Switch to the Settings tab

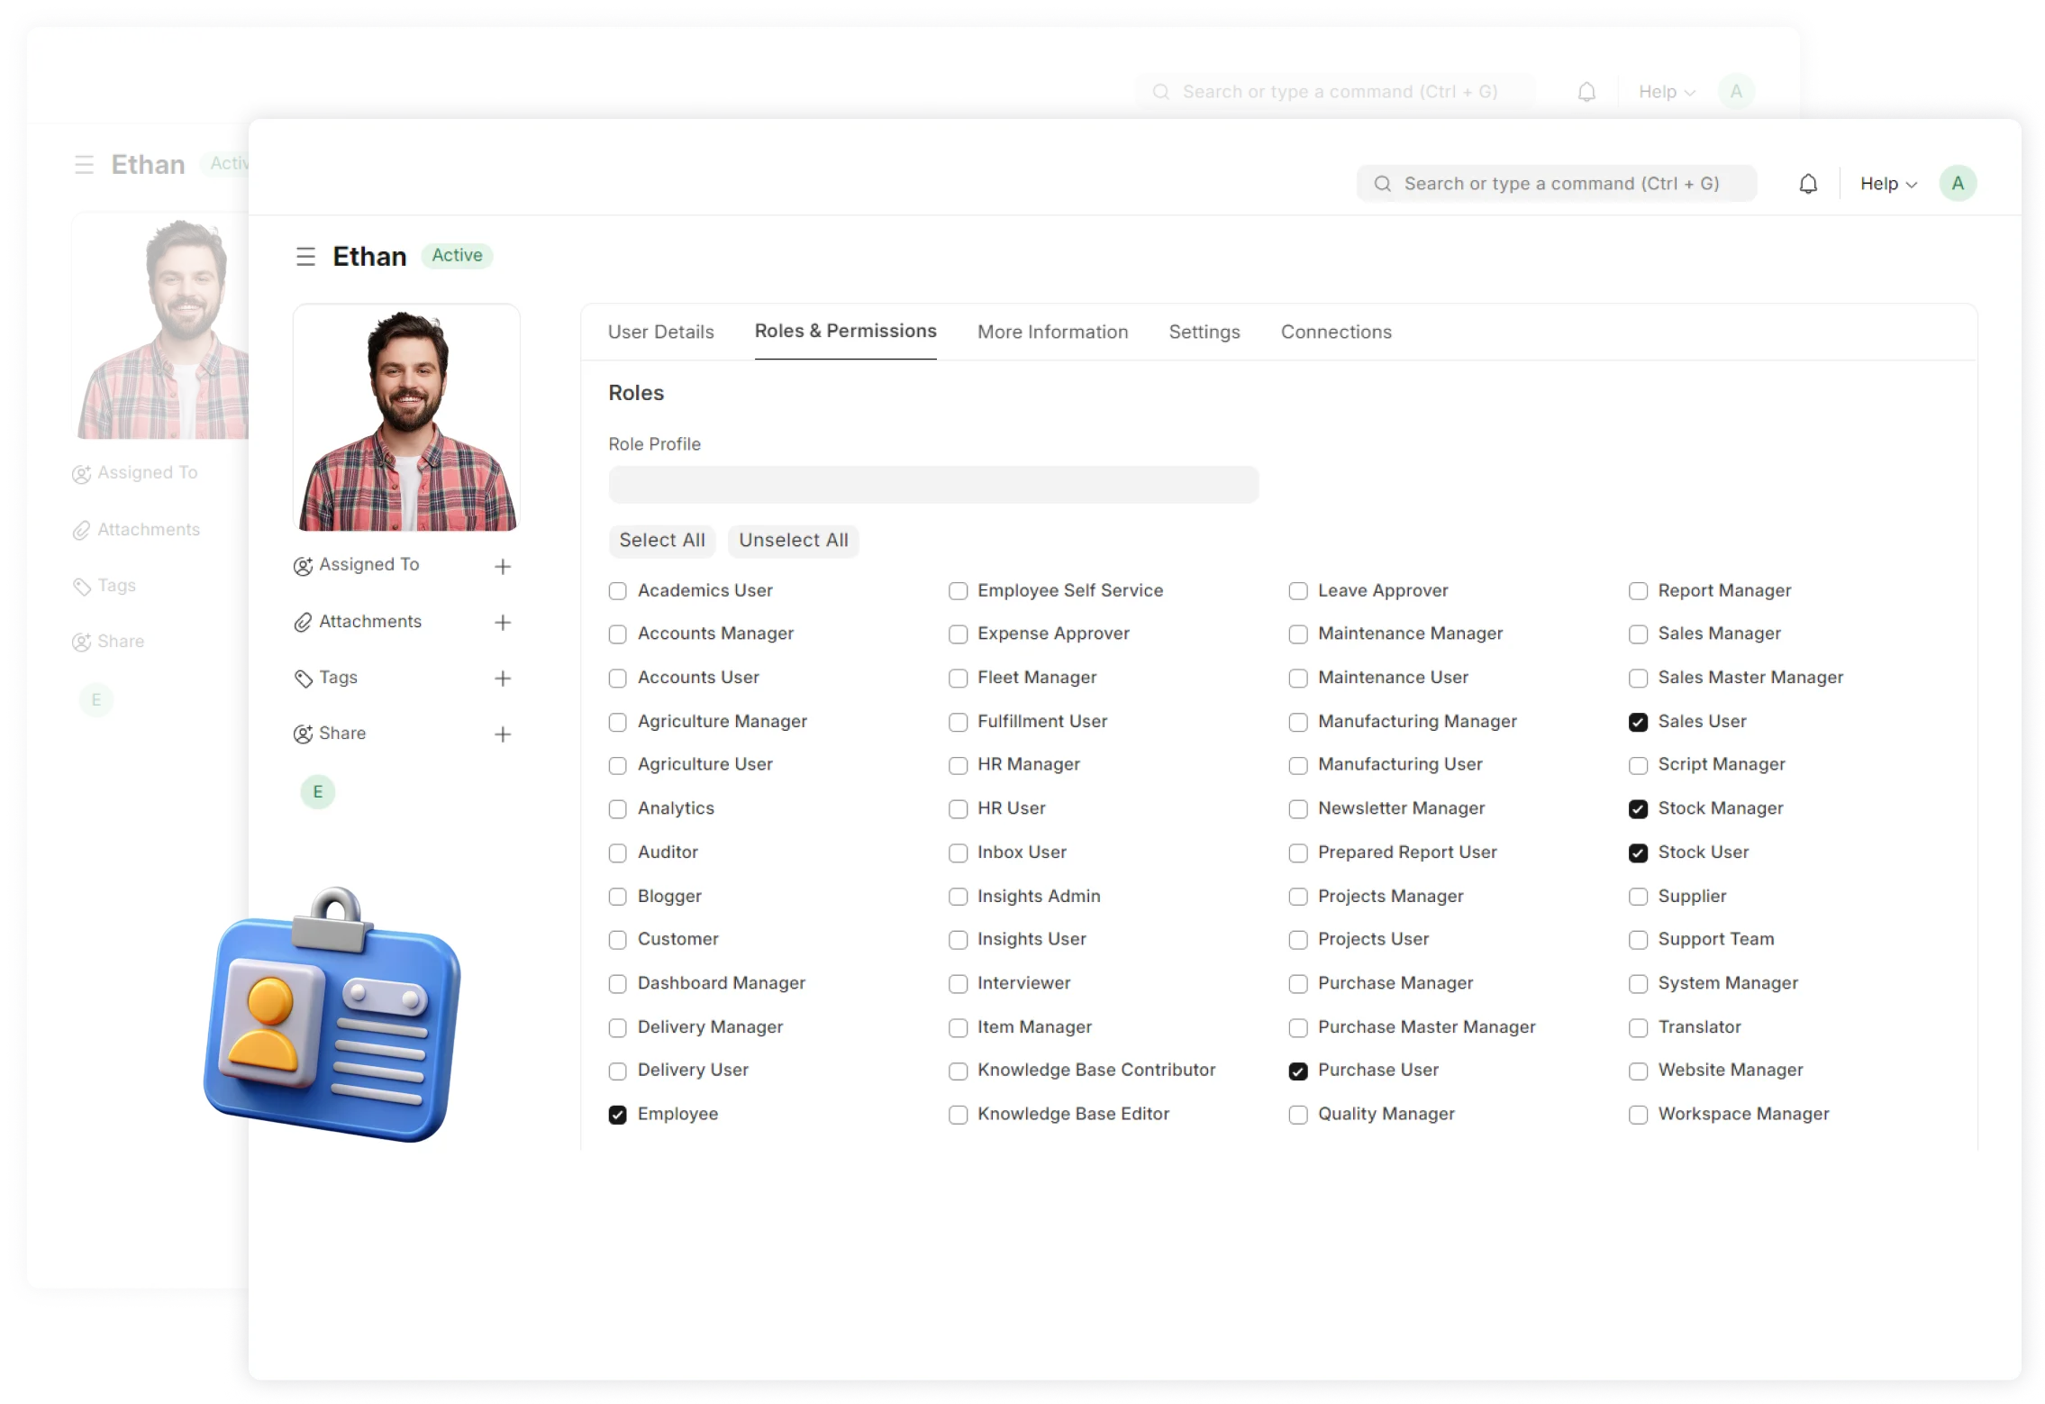1204,332
